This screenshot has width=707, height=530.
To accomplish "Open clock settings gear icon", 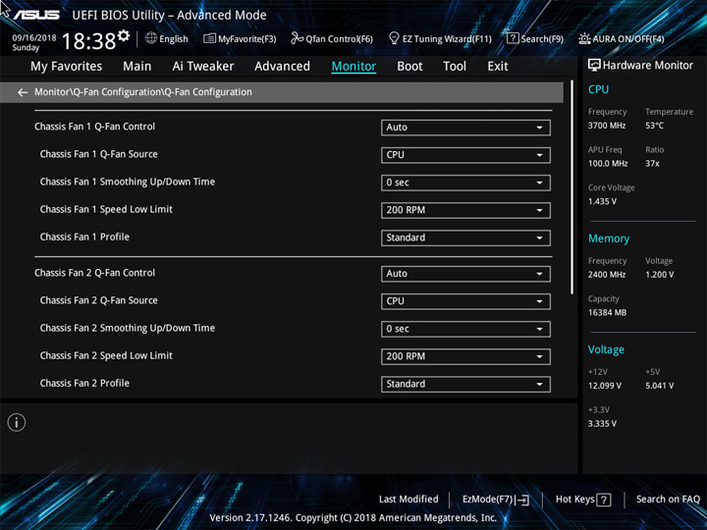I will click(124, 35).
